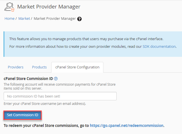Switch to the Providers tab
Image resolution: width=182 pixels, height=134 pixels.
(15, 67)
